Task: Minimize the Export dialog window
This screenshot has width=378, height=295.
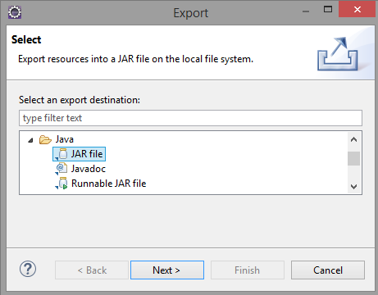Action: [306, 11]
